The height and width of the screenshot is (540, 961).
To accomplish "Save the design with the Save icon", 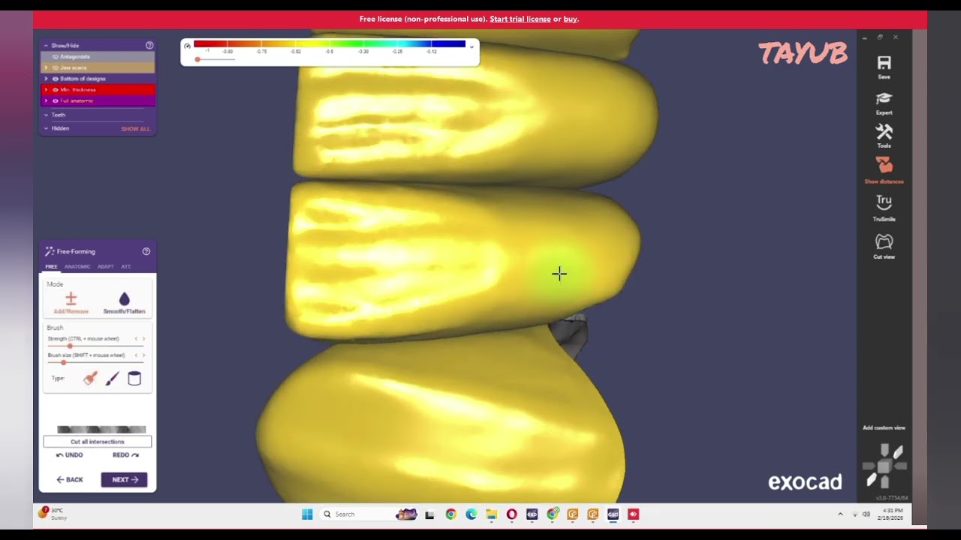I will [x=884, y=66].
